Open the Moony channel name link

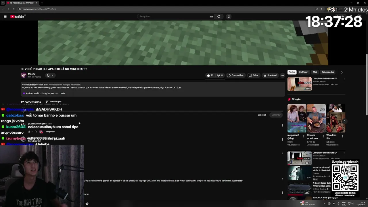(32, 74)
